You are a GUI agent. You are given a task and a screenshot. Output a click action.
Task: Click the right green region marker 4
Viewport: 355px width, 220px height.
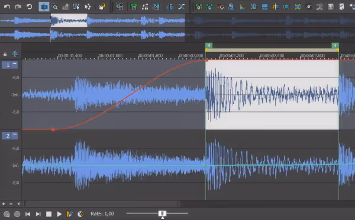(x=335, y=46)
